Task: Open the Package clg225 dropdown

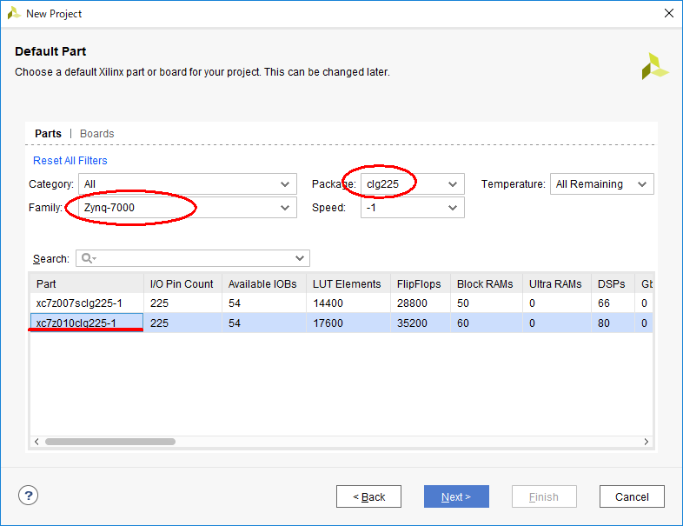Action: coord(412,184)
